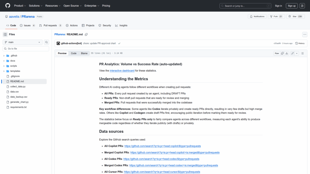310x174 pixels.
Task: Switch to Blame view
Action: (84, 53)
